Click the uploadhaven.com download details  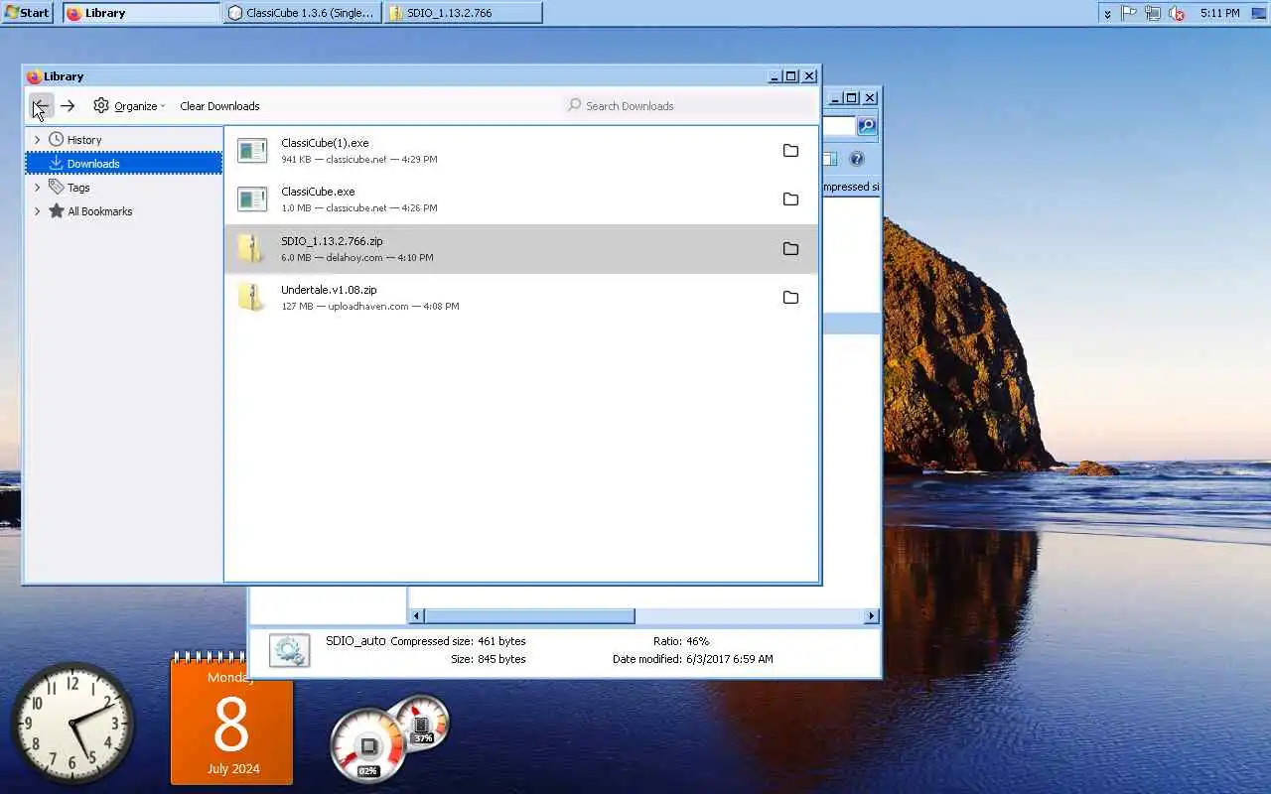[369, 307]
